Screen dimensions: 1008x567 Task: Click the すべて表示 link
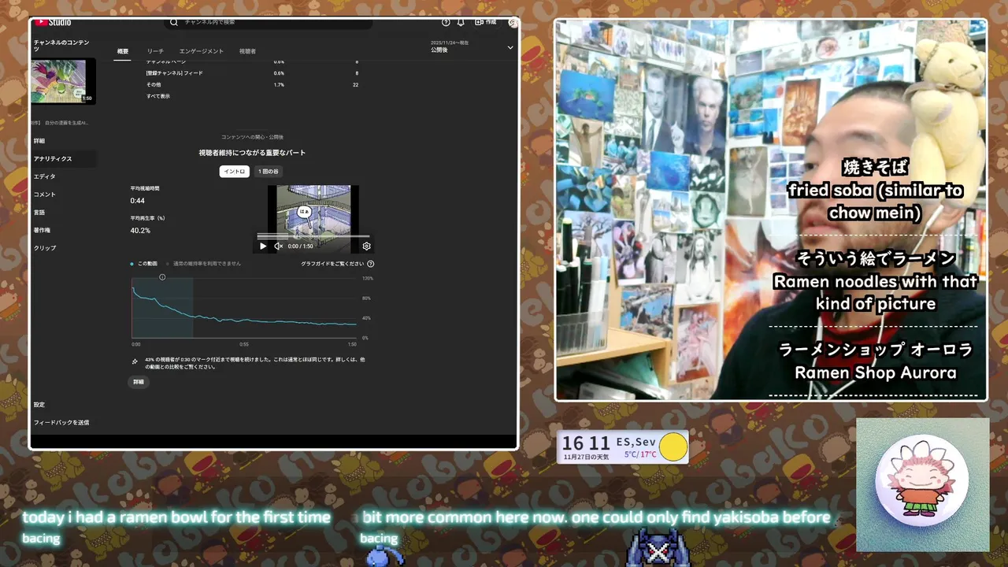click(x=157, y=96)
